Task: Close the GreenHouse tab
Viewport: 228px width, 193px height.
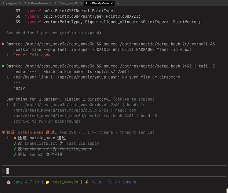Action: pyautogui.click(x=50, y=3)
